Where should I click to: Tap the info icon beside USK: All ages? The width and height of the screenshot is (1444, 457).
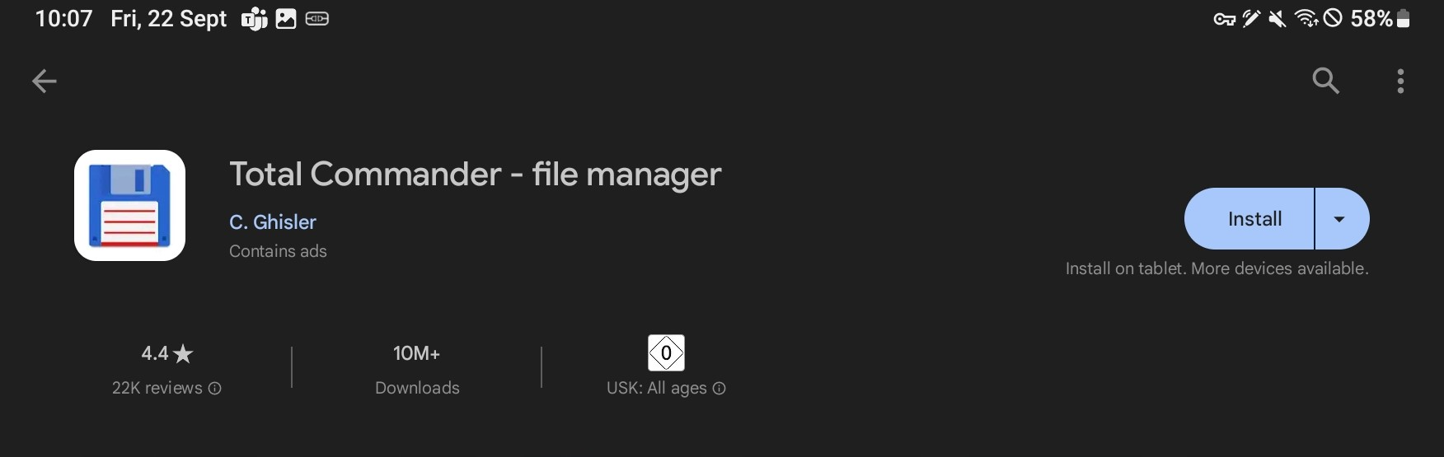pos(719,388)
